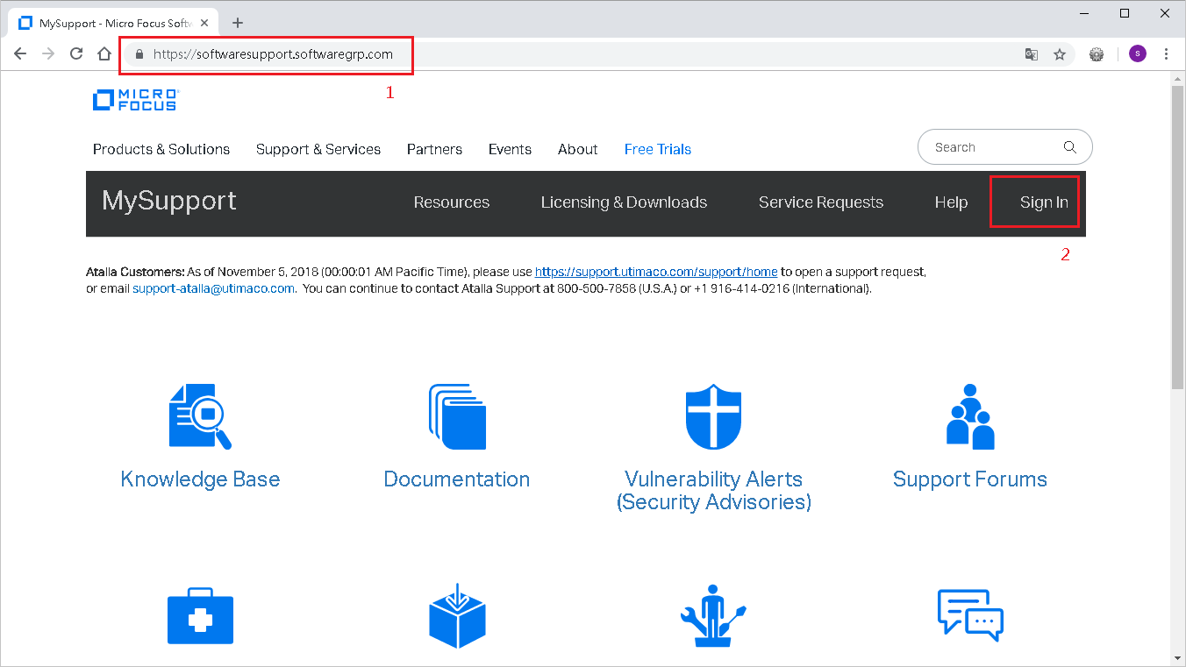Click the search magnifier icon
The height and width of the screenshot is (667, 1186).
(x=1069, y=147)
